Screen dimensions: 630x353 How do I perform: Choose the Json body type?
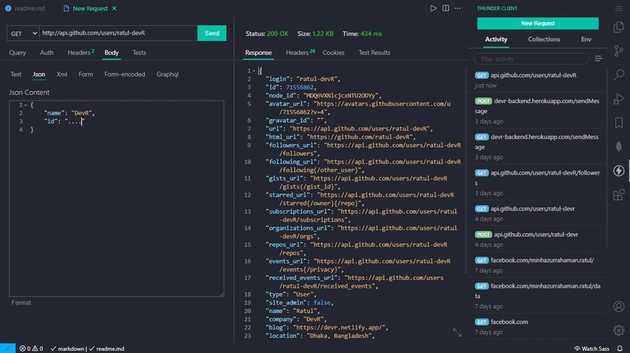pyautogui.click(x=39, y=74)
